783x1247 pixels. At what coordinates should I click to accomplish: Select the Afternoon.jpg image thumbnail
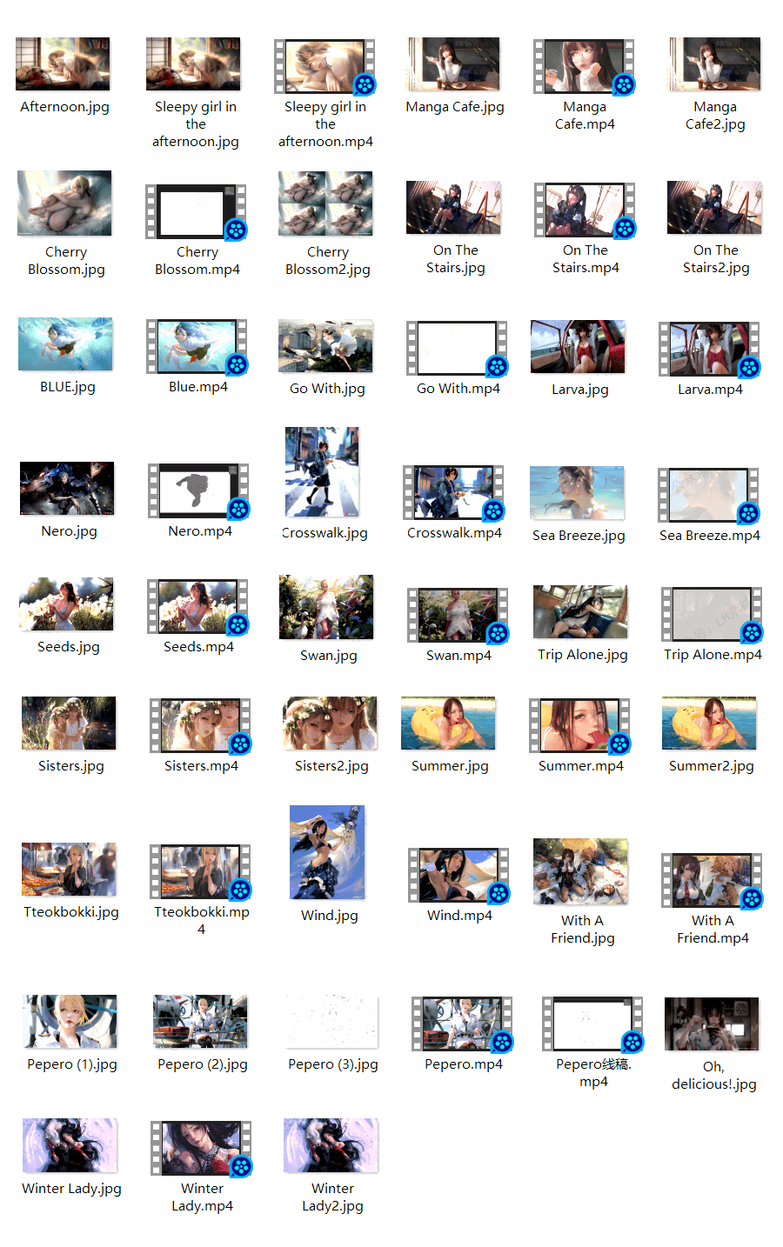tap(63, 64)
